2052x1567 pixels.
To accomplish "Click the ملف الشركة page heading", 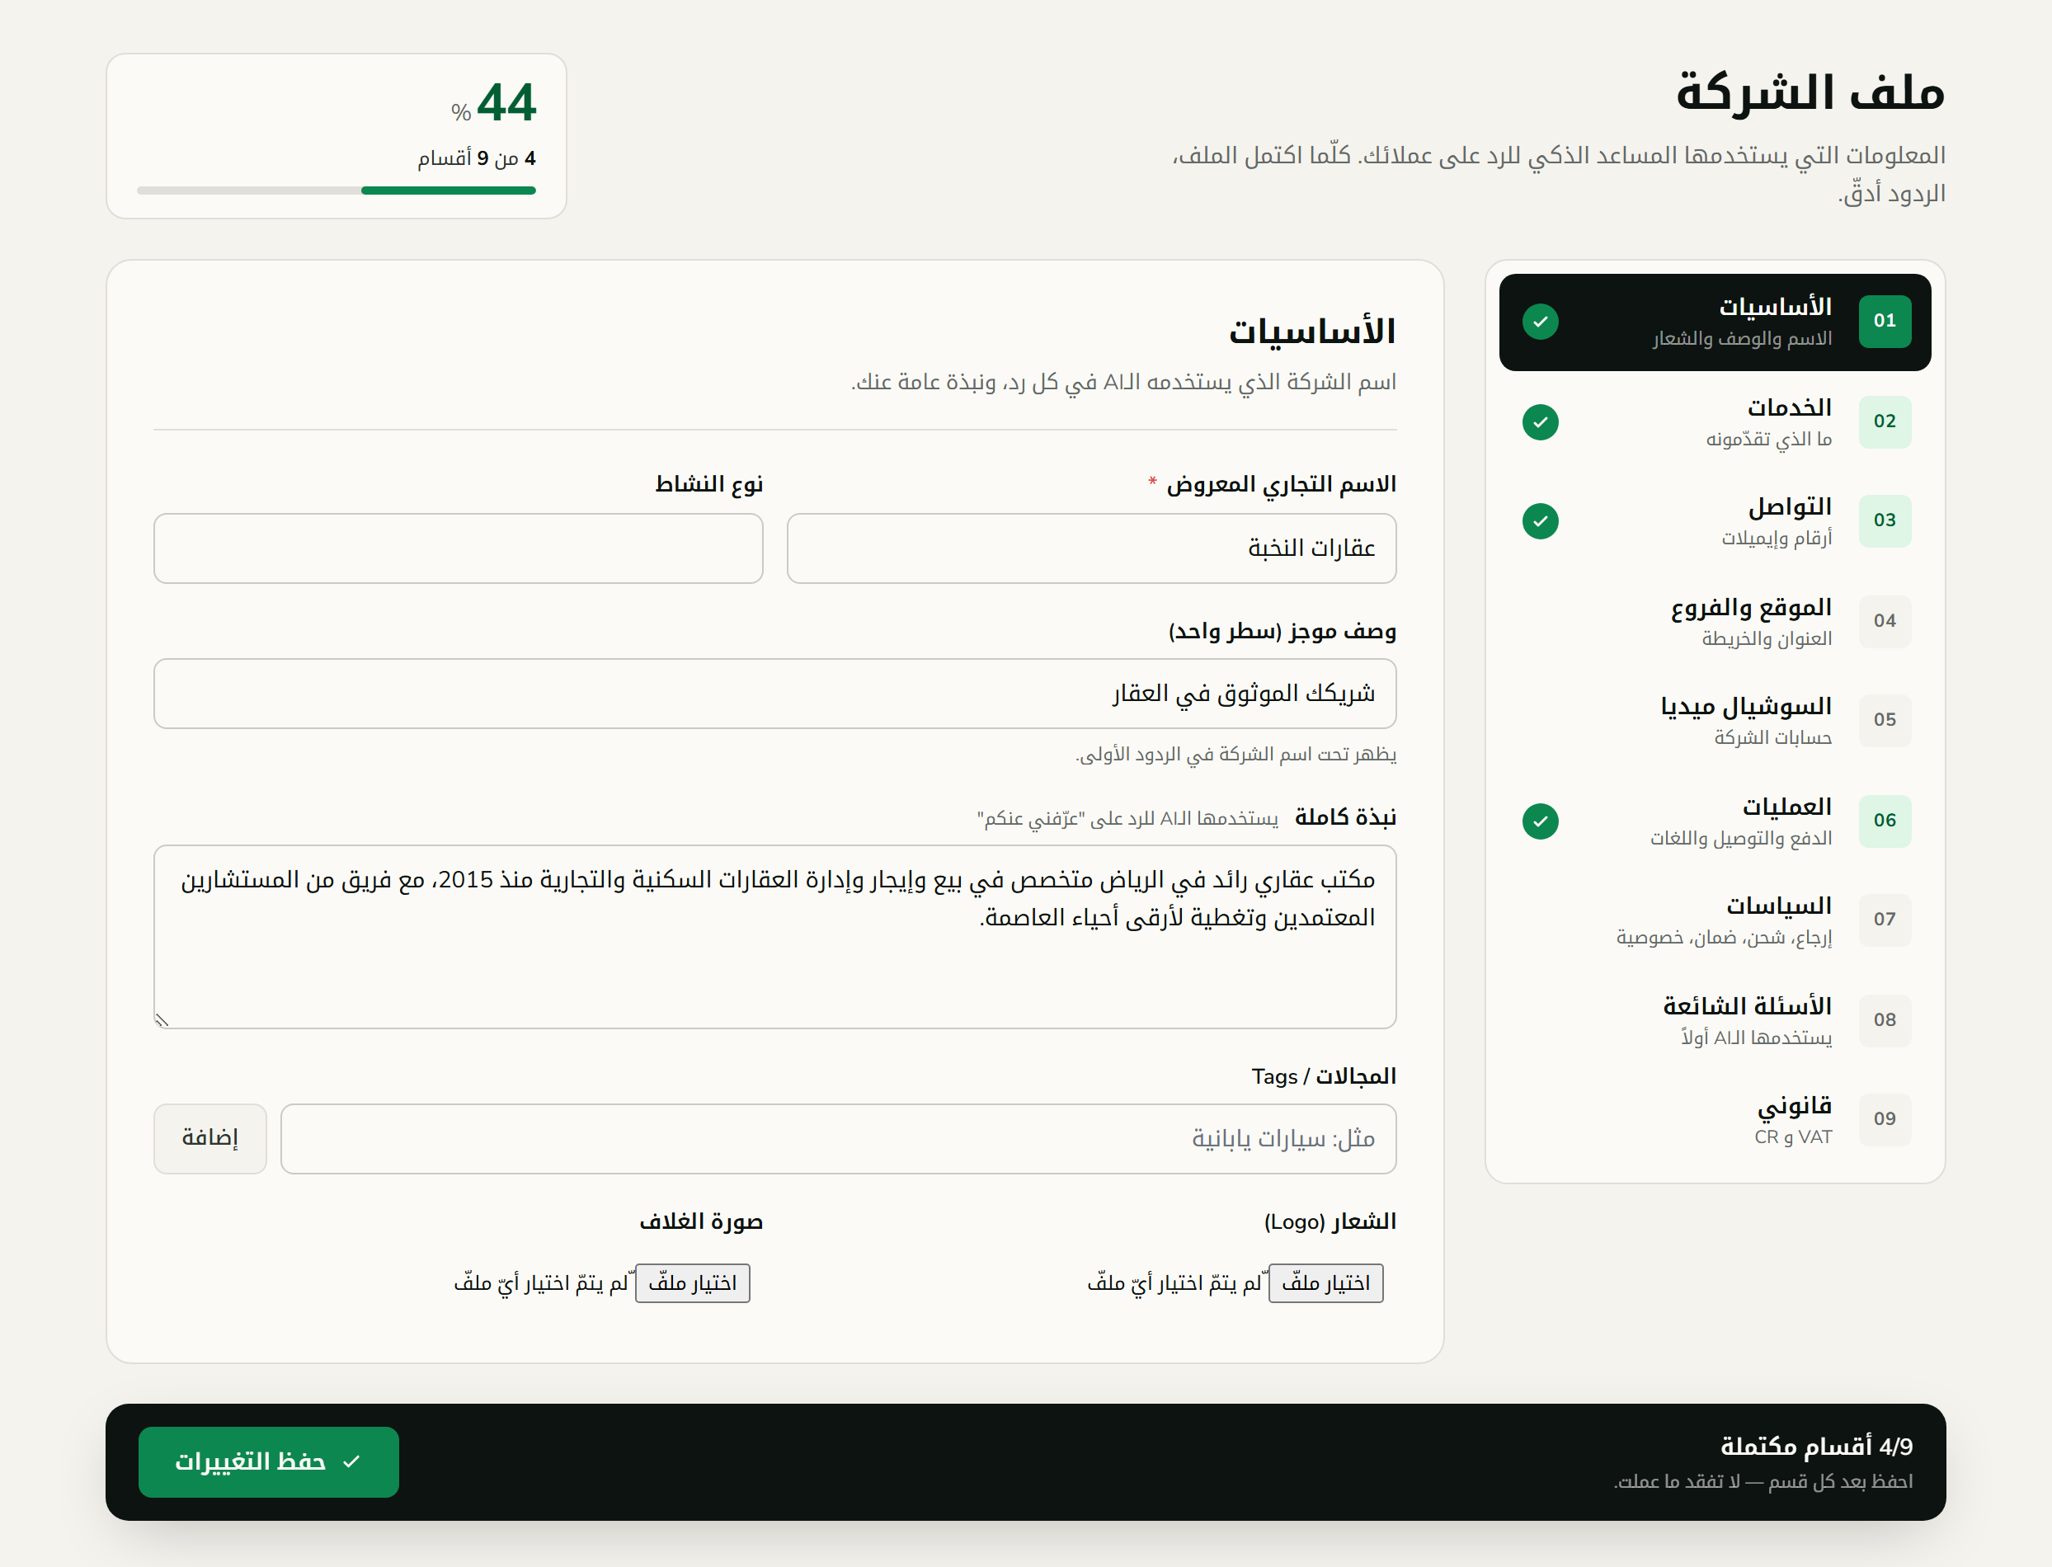I will point(1810,92).
